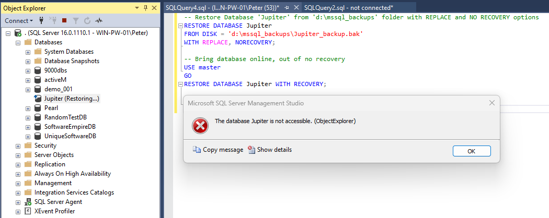
Task: Collapse the Databases tree node
Action: tap(18, 42)
